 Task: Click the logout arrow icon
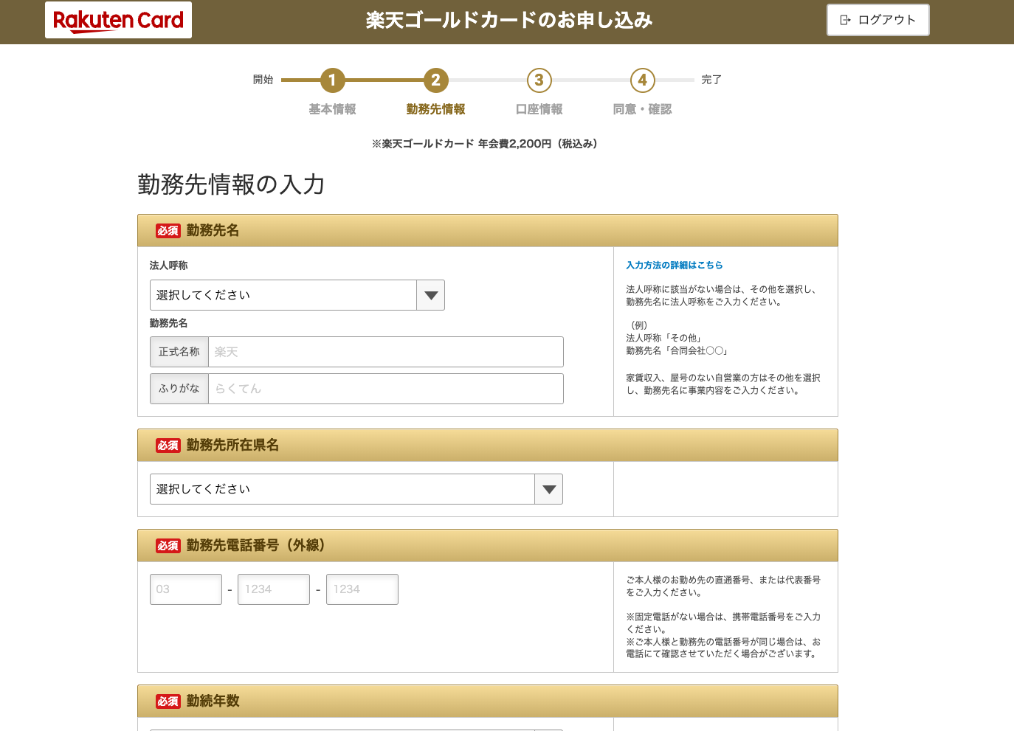pos(844,20)
